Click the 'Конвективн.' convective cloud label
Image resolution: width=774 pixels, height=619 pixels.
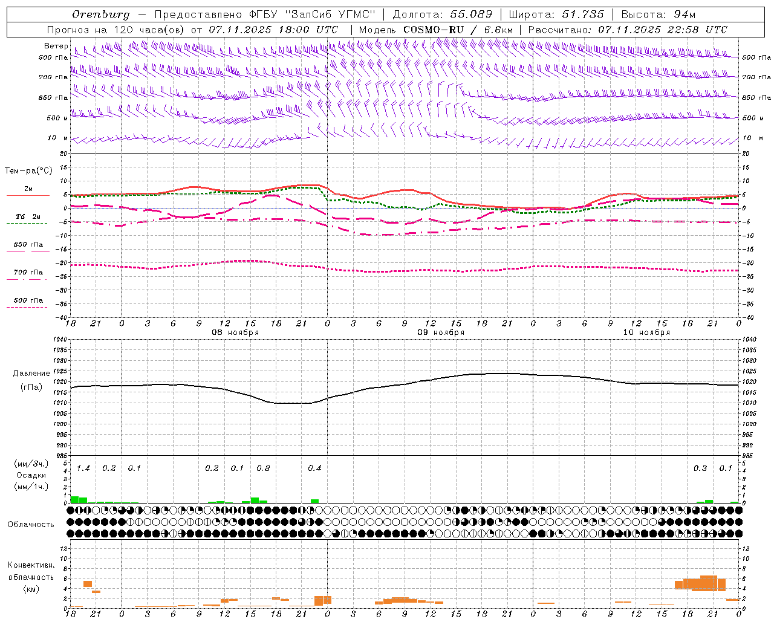click(31, 565)
